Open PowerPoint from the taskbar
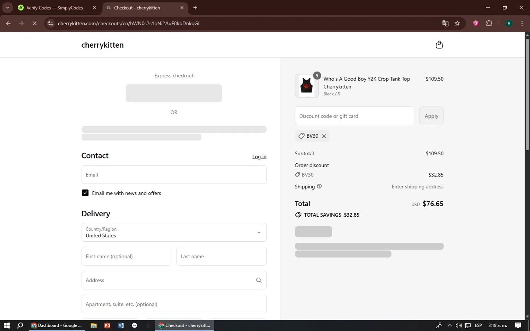 107,325
